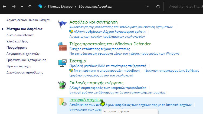Go back with the left arrow button
Screen dimensions: 203x114
pyautogui.click(x=4, y=6)
